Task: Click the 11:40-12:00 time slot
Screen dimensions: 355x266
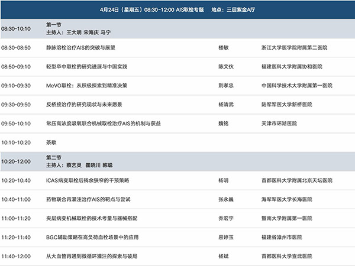Action: click(17, 257)
